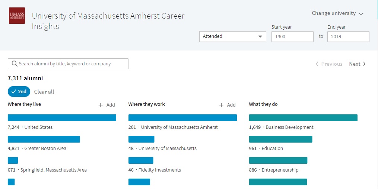Image resolution: width=378 pixels, height=189 pixels.
Task: Filter by Greater Boston Area
Action: [x=44, y=139]
